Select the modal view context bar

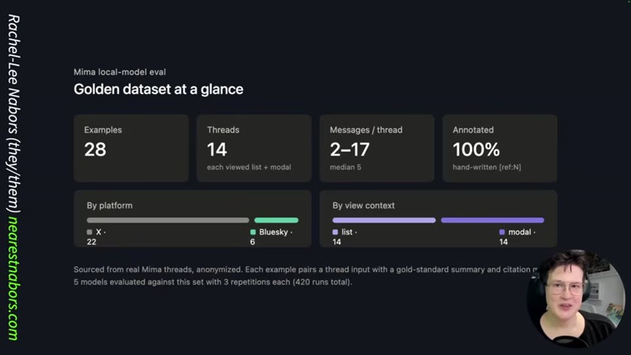[492, 220]
